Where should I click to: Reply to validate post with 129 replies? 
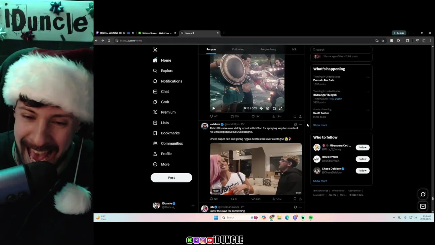tap(214, 199)
